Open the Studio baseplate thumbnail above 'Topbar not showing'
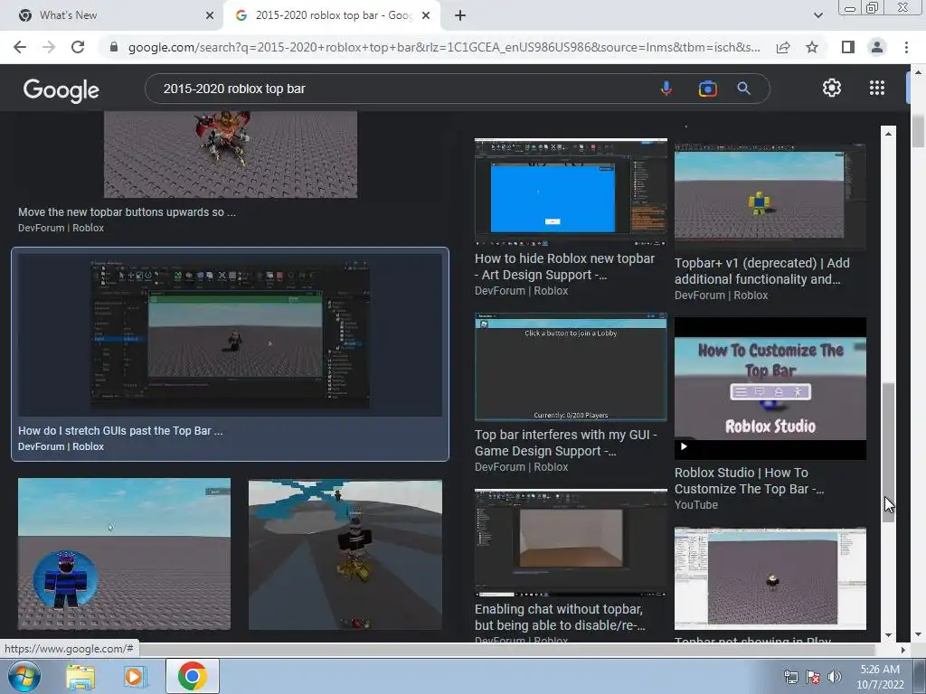Image resolution: width=926 pixels, height=694 pixels. (x=770, y=578)
